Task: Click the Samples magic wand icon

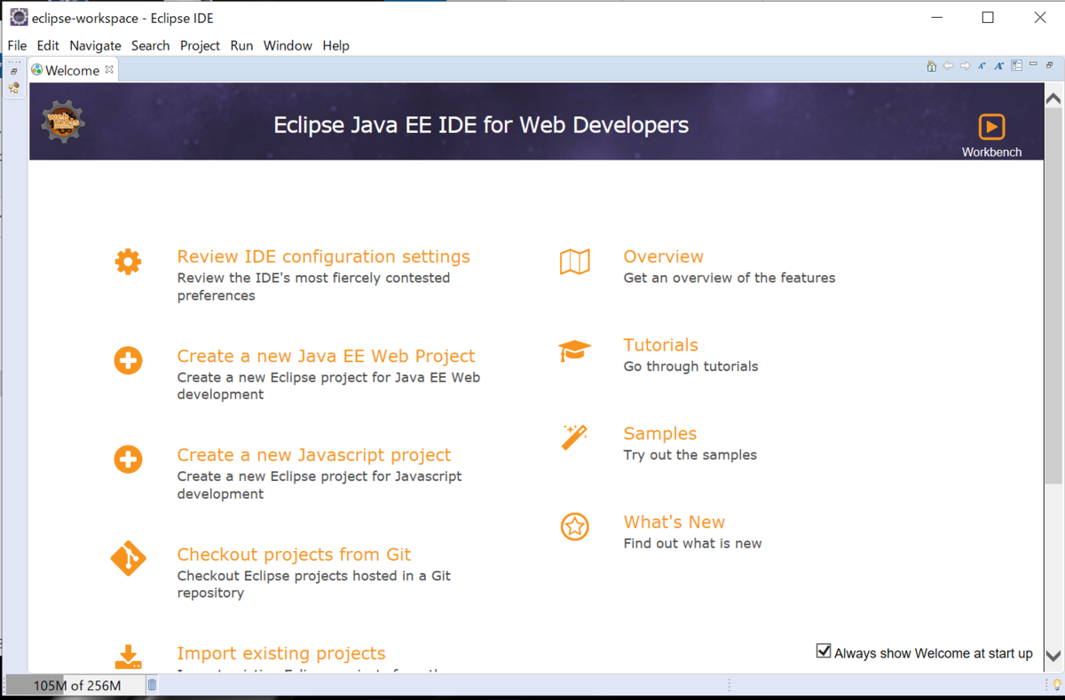Action: pos(575,437)
